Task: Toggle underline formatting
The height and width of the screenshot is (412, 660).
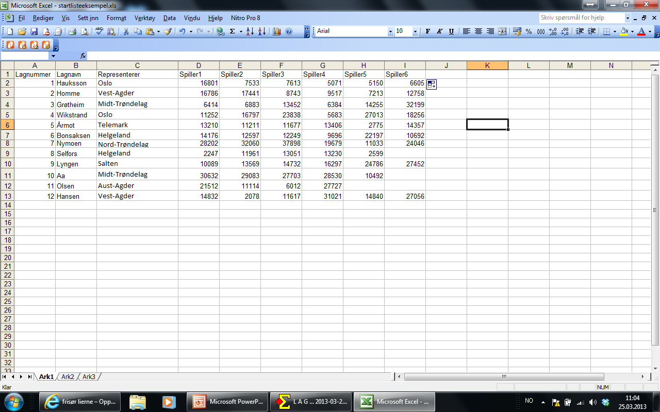Action: (x=451, y=31)
